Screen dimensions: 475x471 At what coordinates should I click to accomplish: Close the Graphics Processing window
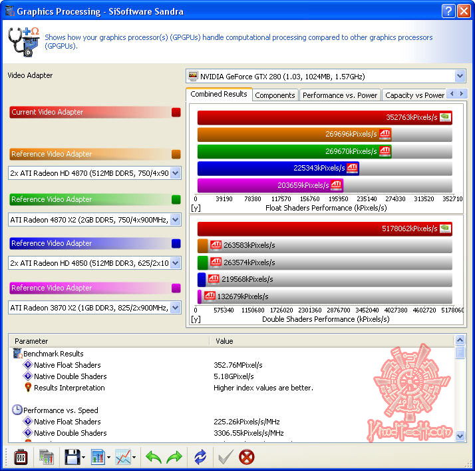[x=464, y=11]
